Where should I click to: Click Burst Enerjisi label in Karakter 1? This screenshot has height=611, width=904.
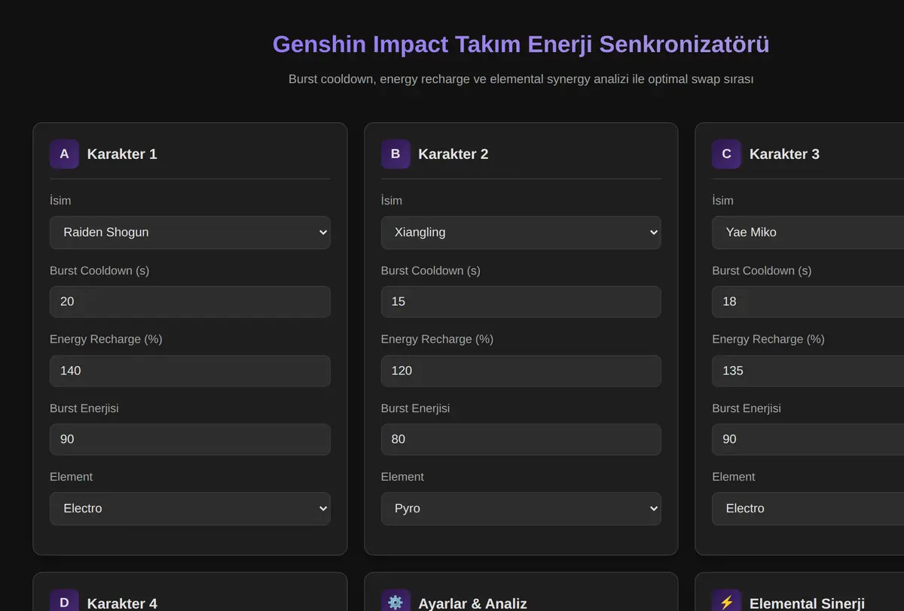pos(84,408)
